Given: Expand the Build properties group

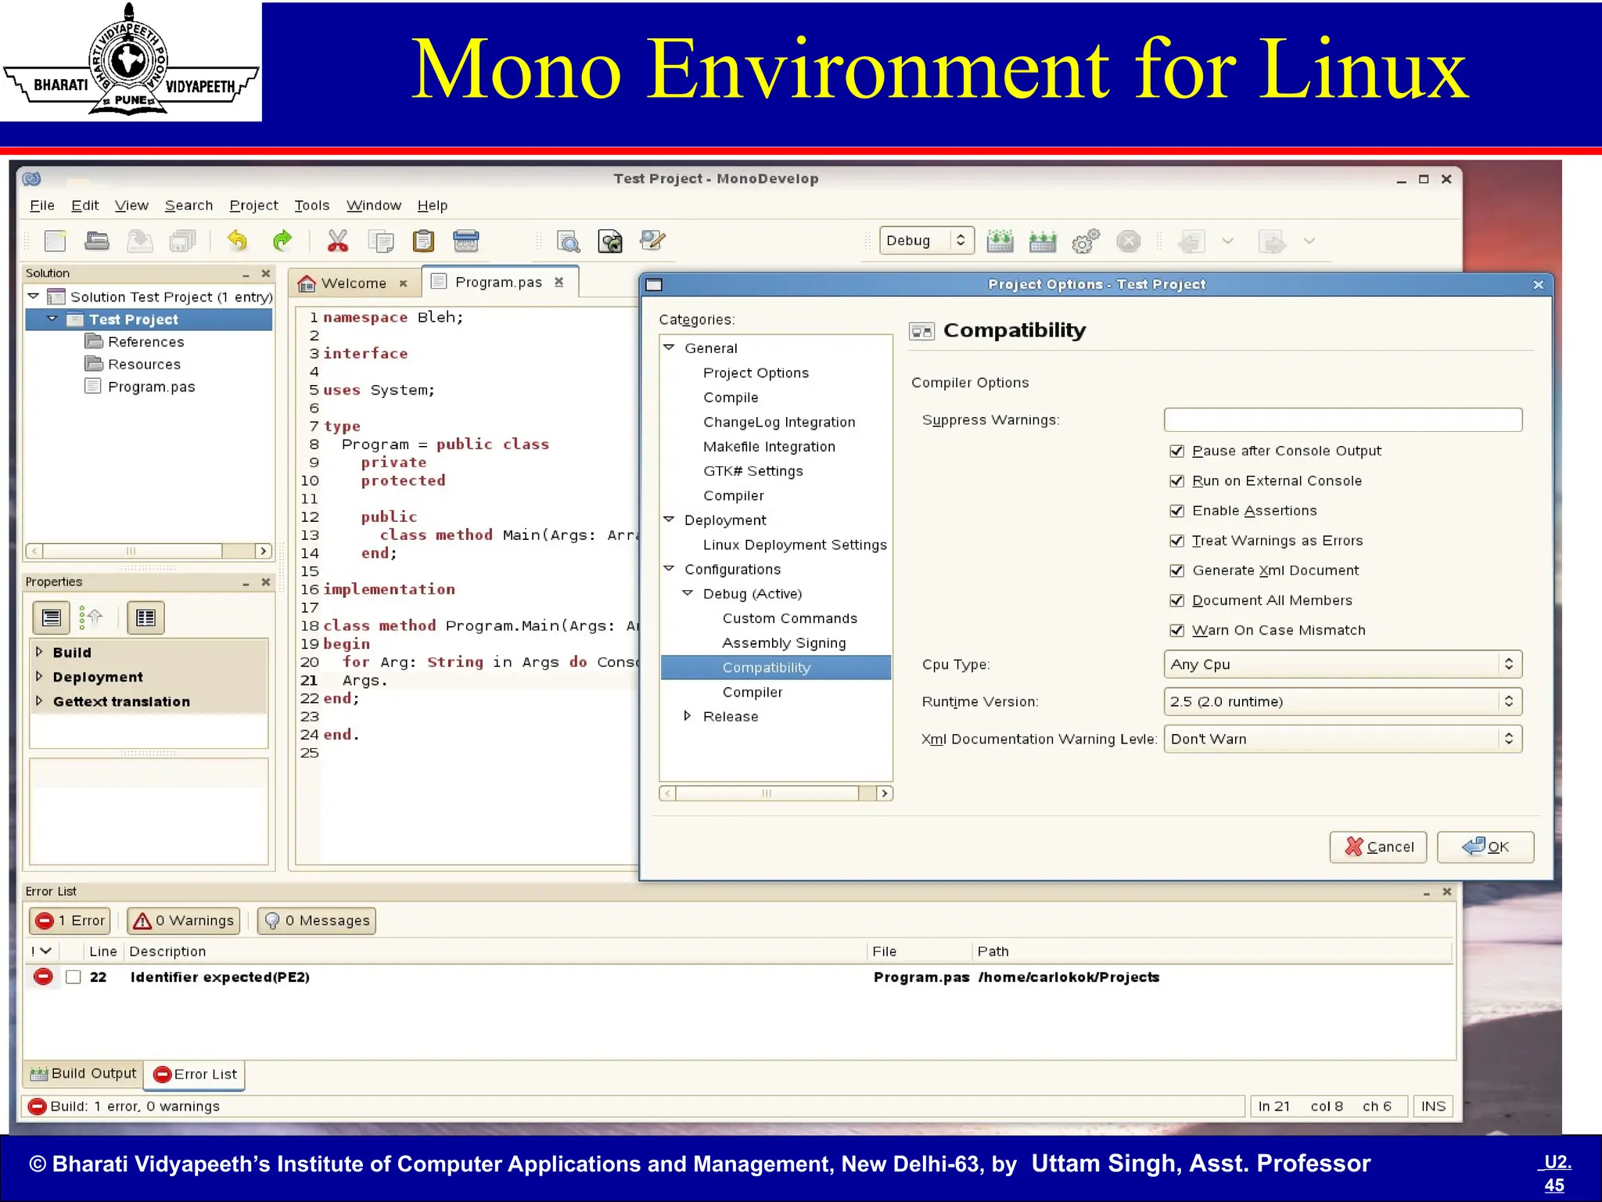Looking at the screenshot, I should click(x=39, y=651).
